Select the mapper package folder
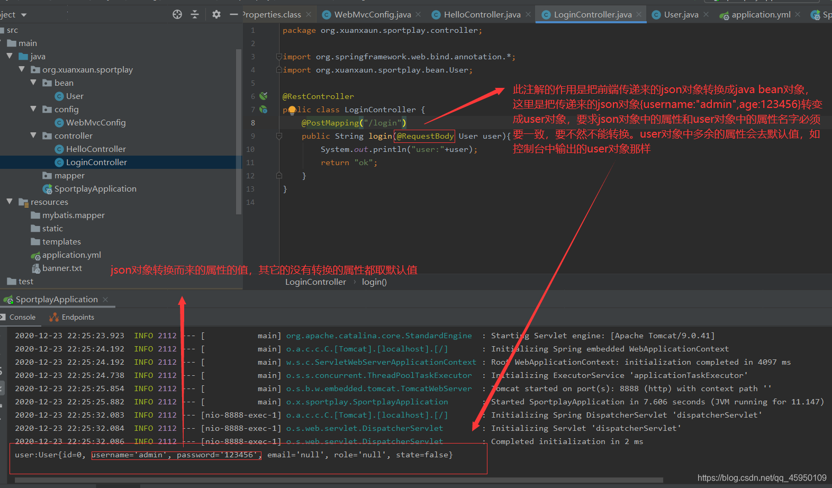The width and height of the screenshot is (832, 488). tap(69, 176)
